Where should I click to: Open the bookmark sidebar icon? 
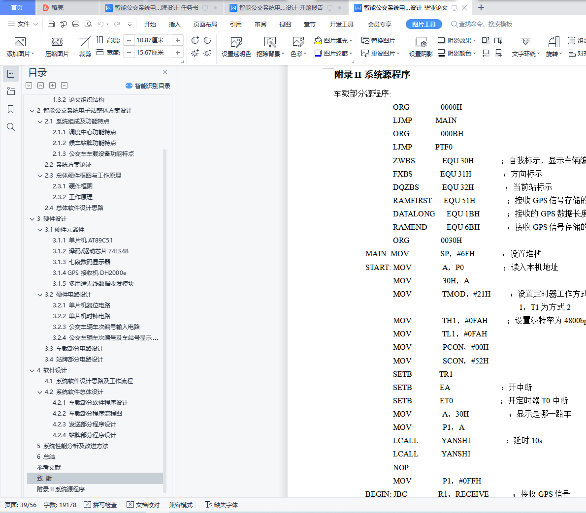pos(11,109)
